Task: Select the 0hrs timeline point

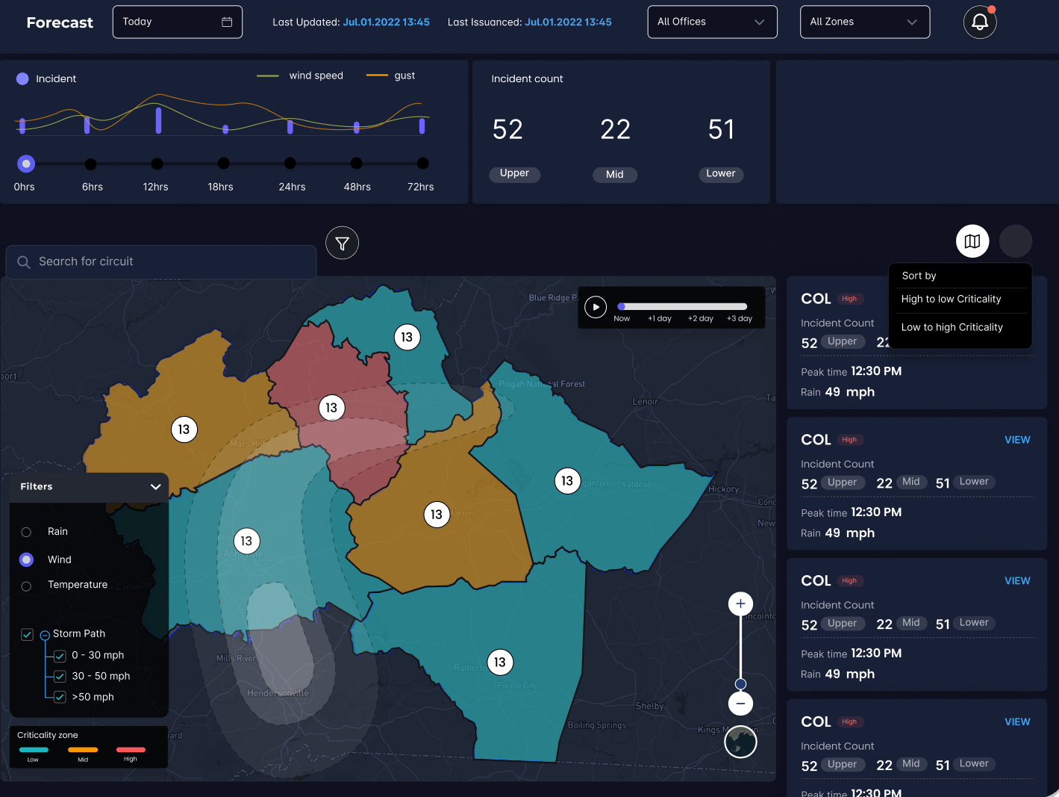Action: tap(26, 164)
